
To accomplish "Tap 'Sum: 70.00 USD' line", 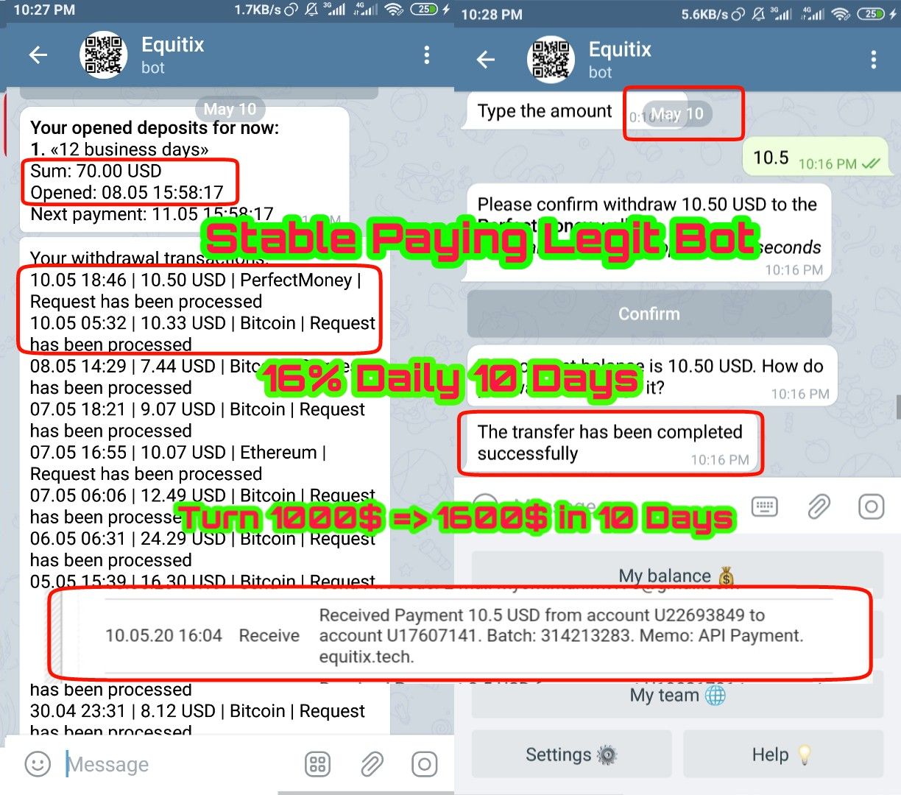I will [96, 171].
